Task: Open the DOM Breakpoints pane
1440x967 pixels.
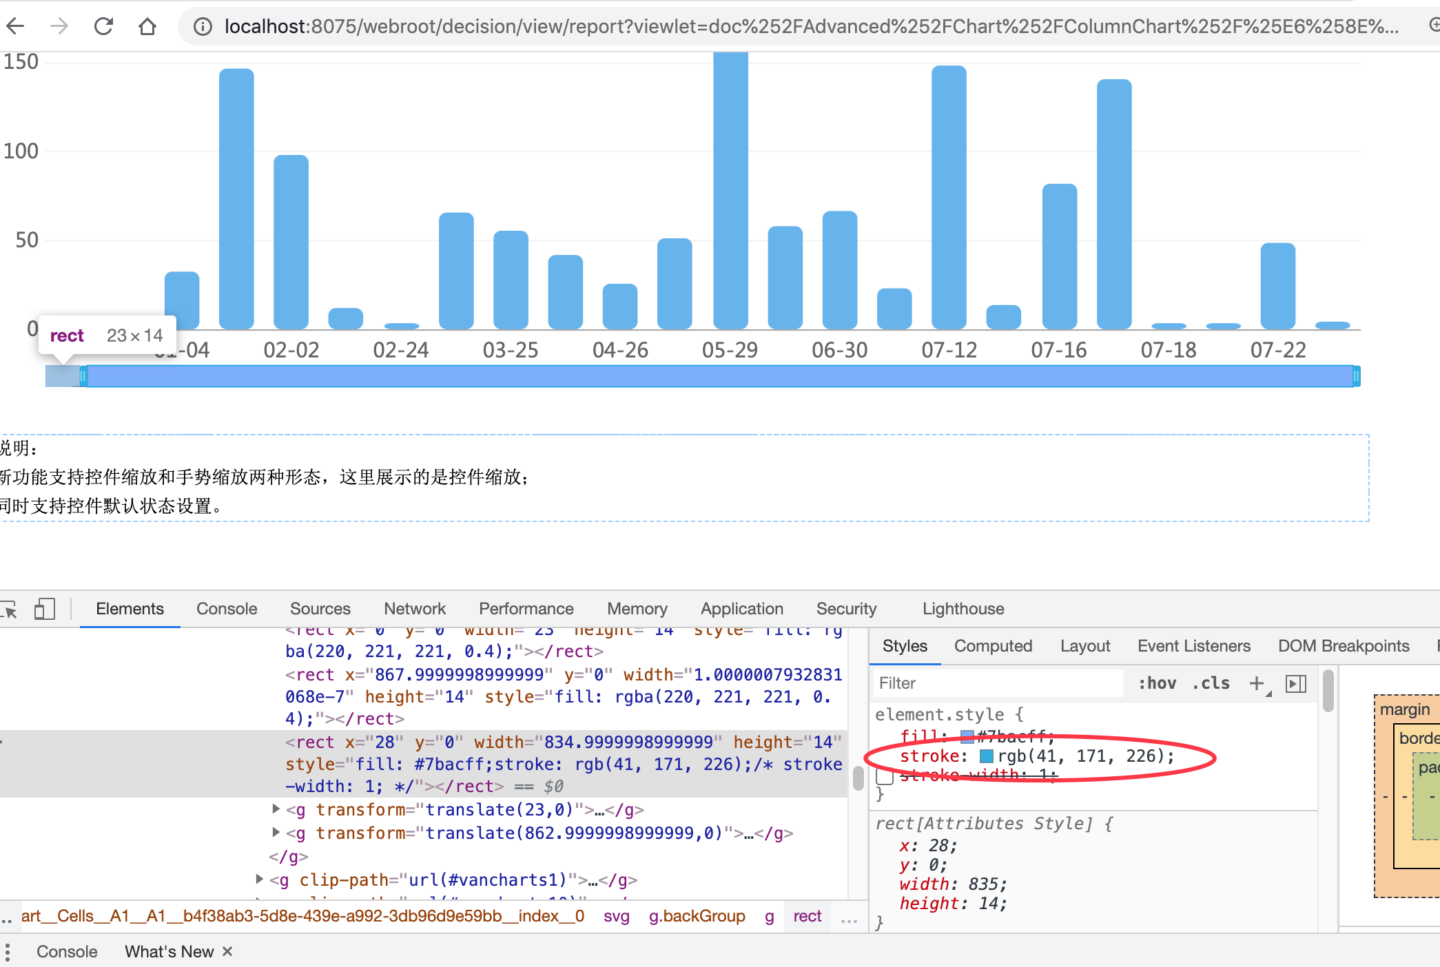Action: tap(1344, 646)
